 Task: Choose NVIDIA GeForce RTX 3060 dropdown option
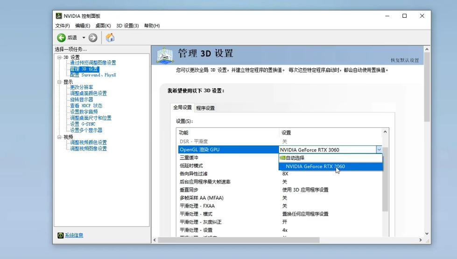330,166
